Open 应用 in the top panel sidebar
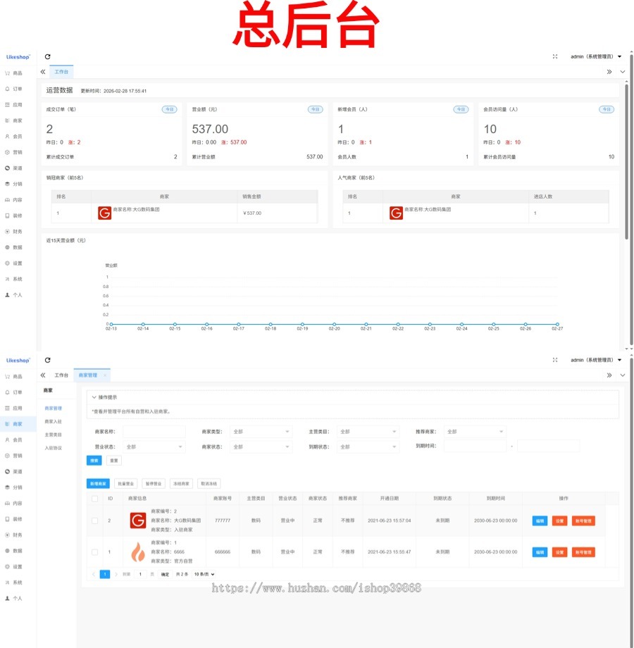 pyautogui.click(x=14, y=105)
